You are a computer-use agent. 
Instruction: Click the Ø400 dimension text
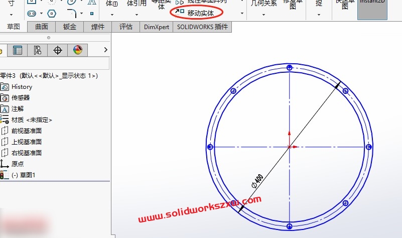click(x=257, y=181)
